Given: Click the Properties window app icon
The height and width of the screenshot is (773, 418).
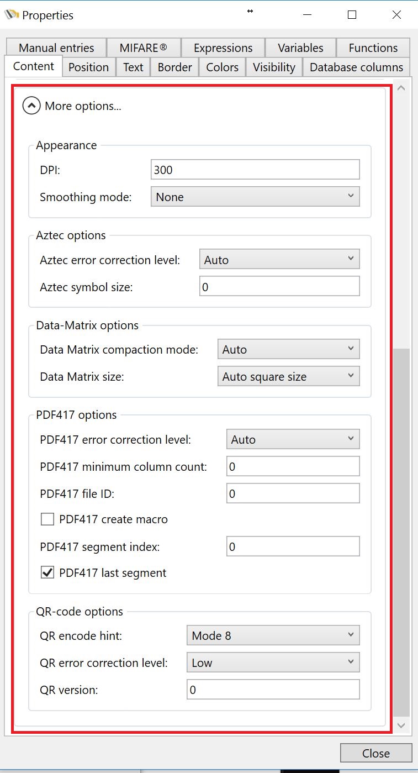Looking at the screenshot, I should pos(11,15).
